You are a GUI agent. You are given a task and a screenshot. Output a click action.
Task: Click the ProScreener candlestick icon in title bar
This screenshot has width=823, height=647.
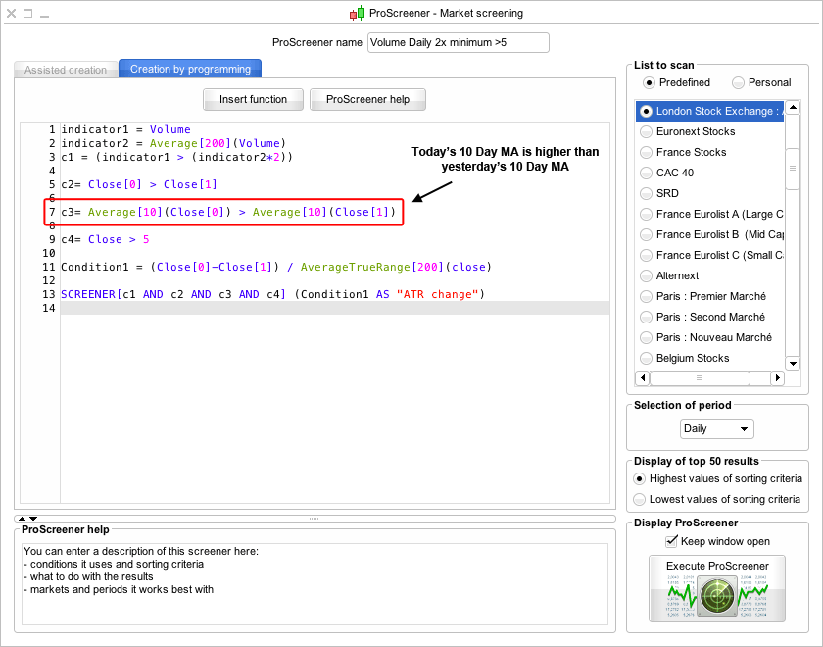357,14
